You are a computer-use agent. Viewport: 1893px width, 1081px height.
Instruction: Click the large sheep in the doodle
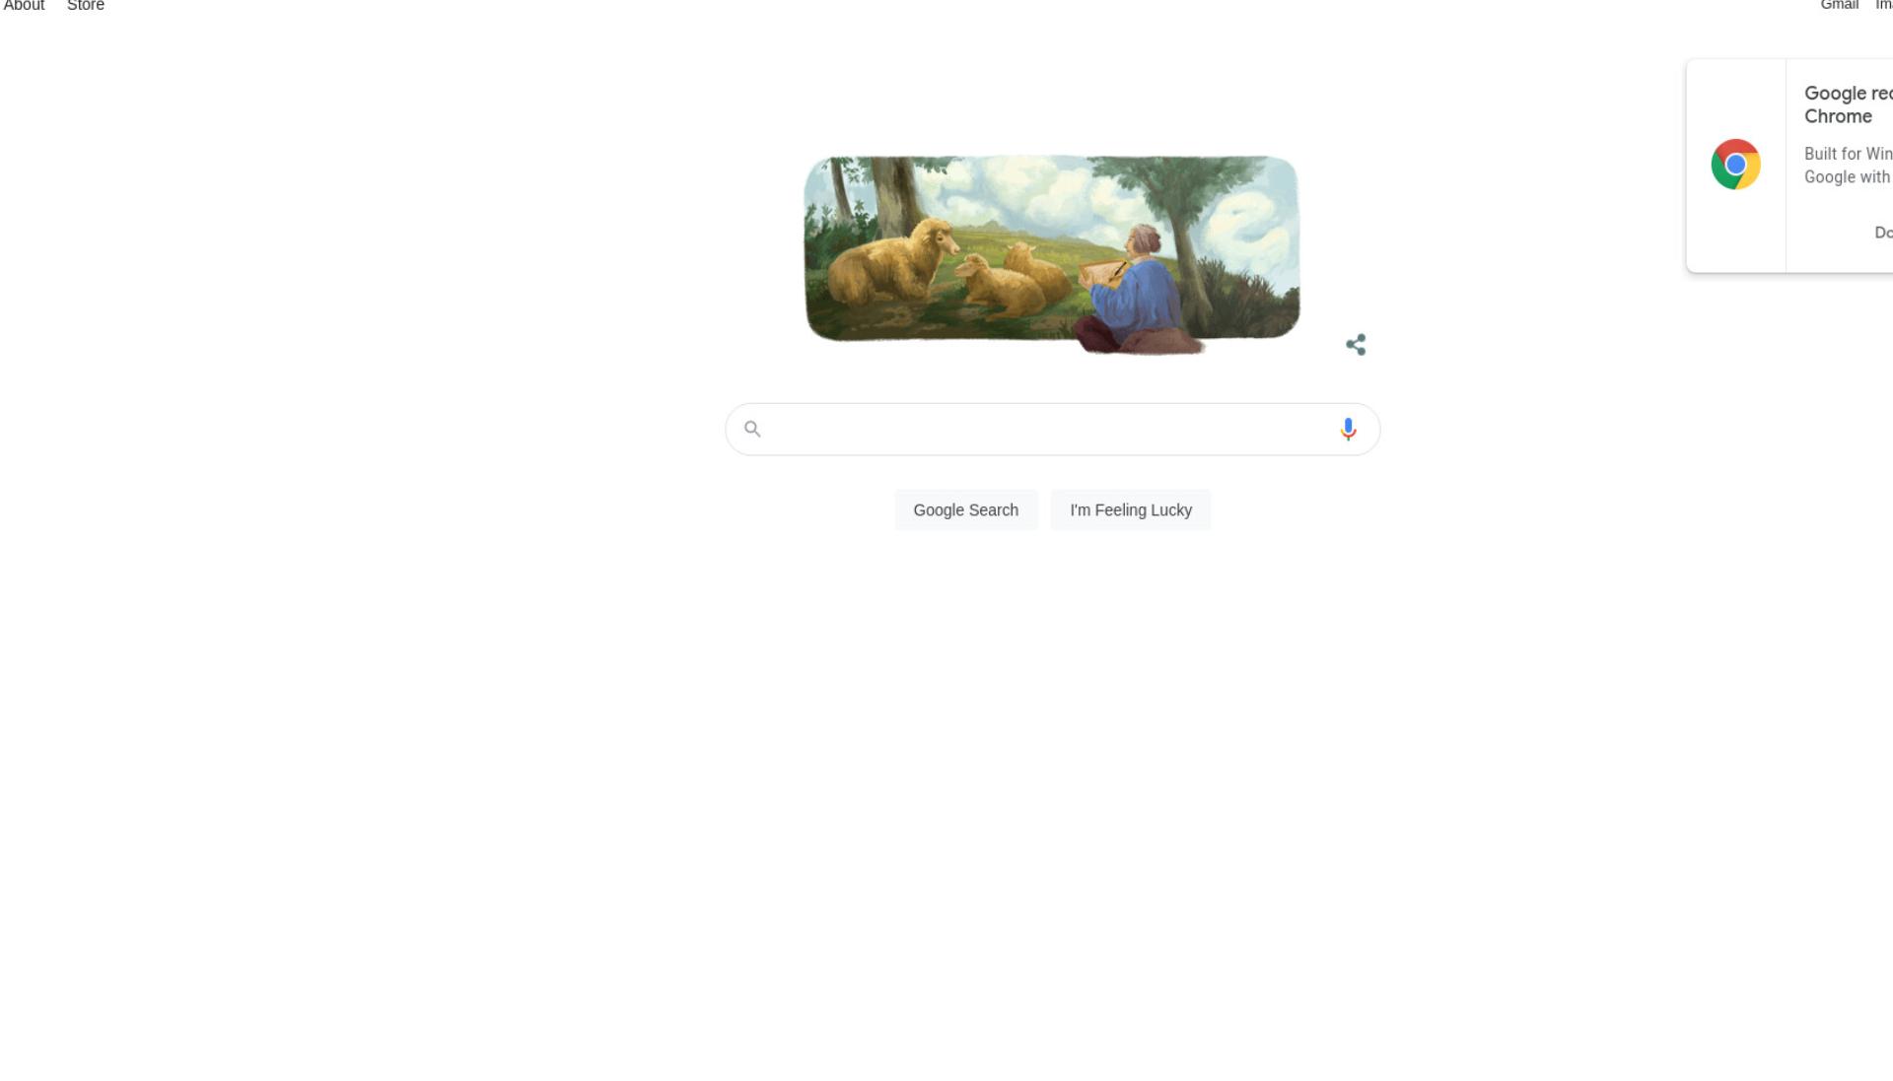[x=893, y=260]
